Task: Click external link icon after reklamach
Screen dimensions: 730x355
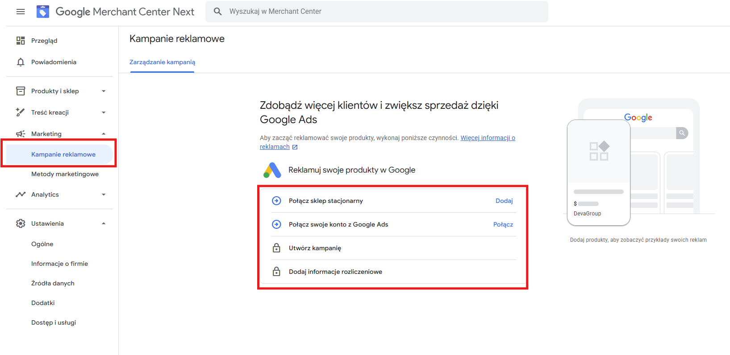Action: 295,147
